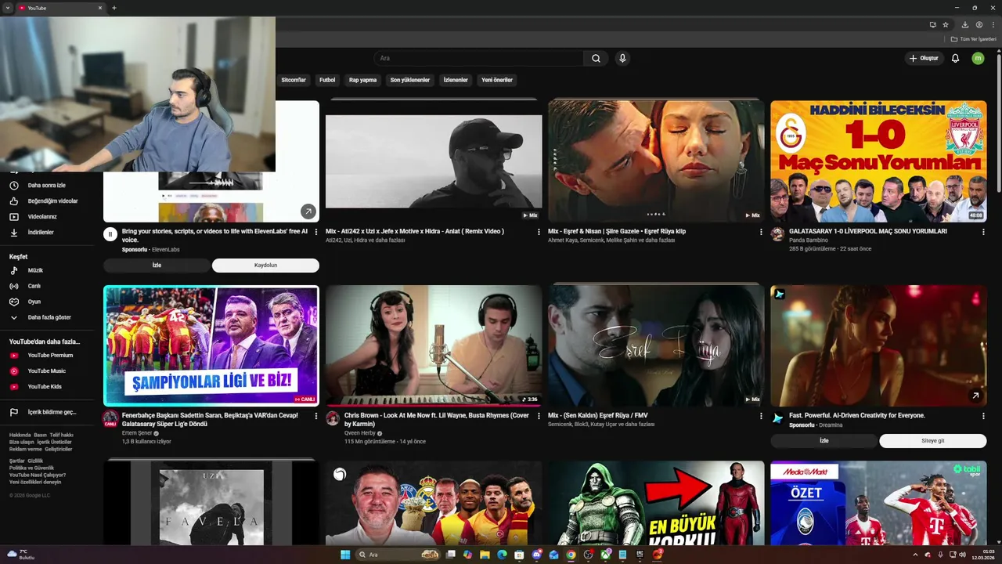Open Chrome three-dot menu
This screenshot has height=564, width=1002.
(993, 24)
